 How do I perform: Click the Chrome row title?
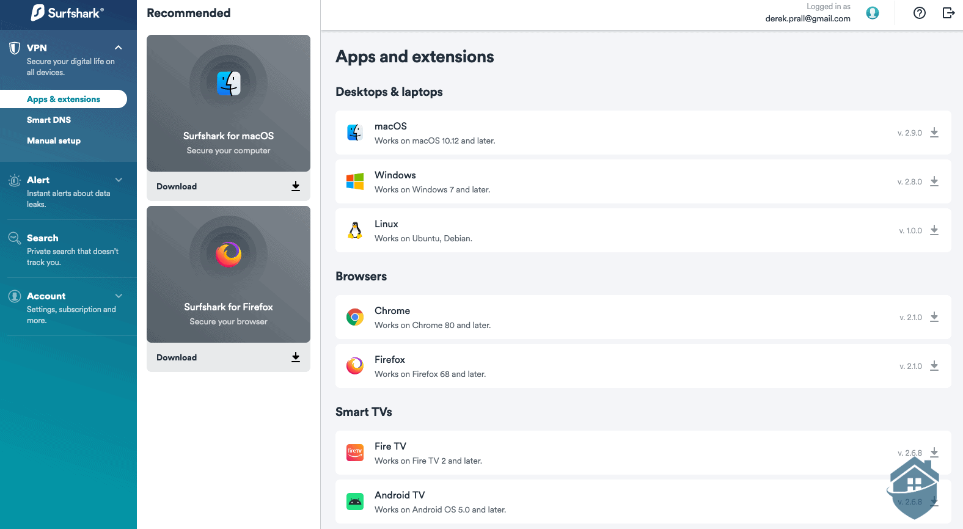[x=392, y=310]
